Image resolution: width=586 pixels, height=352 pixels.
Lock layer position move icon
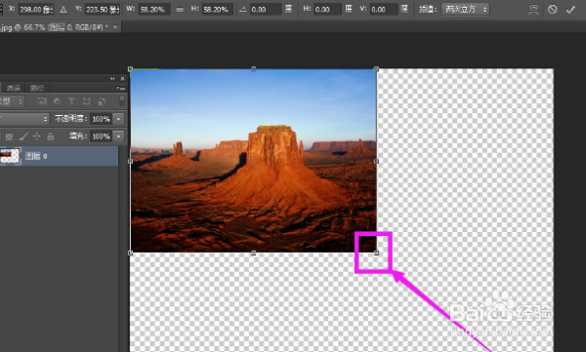pos(37,137)
